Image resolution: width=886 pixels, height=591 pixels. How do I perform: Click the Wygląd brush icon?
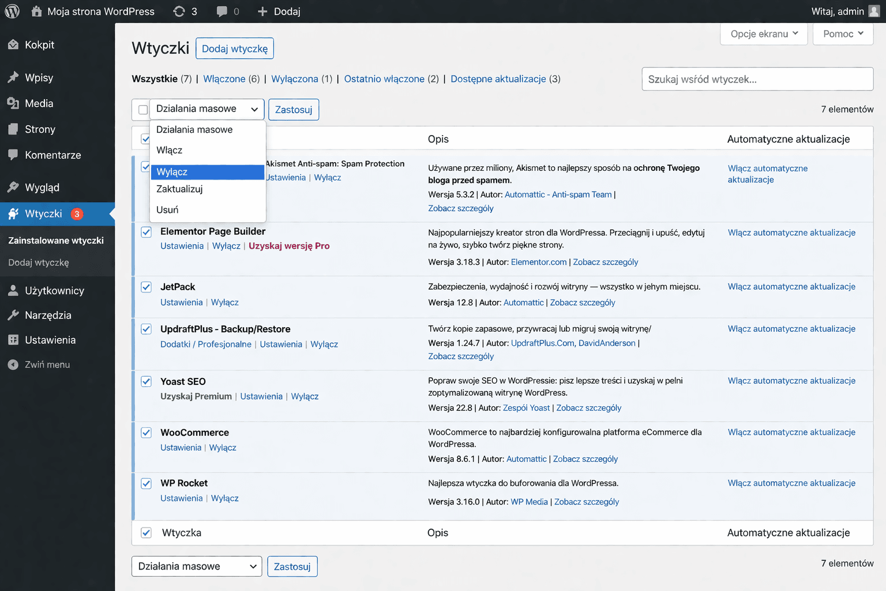tap(13, 187)
